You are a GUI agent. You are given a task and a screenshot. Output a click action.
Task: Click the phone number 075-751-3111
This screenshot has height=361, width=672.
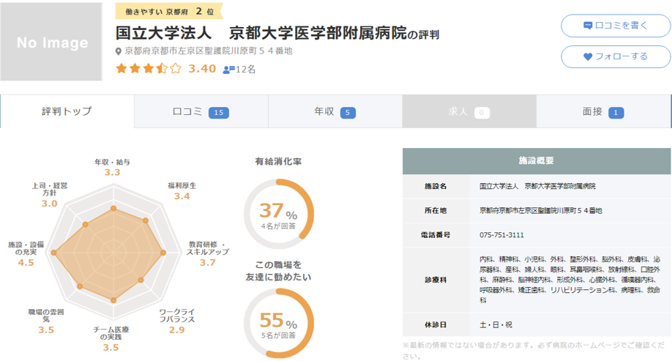(501, 235)
